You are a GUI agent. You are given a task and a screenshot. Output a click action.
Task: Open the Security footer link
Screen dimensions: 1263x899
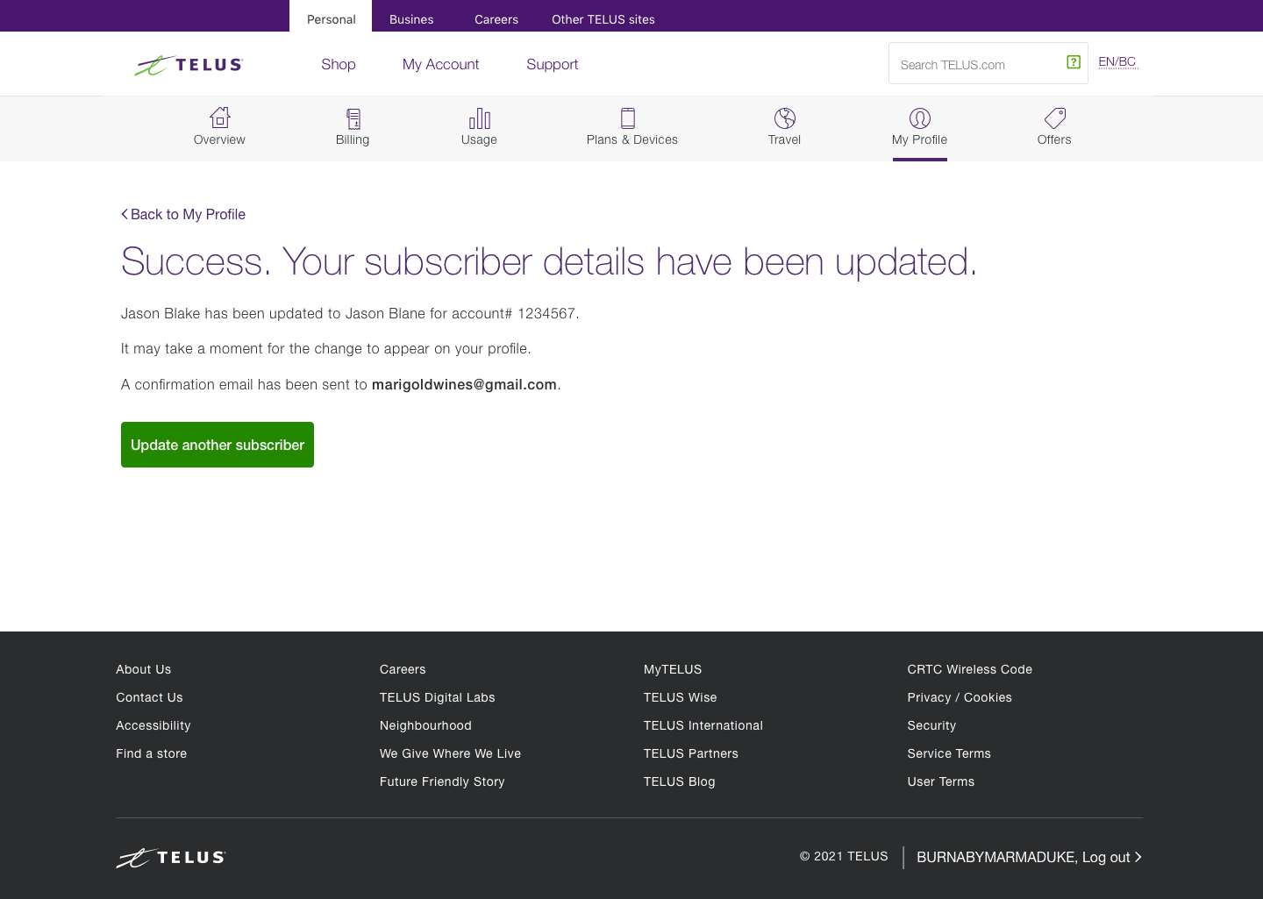931,725
